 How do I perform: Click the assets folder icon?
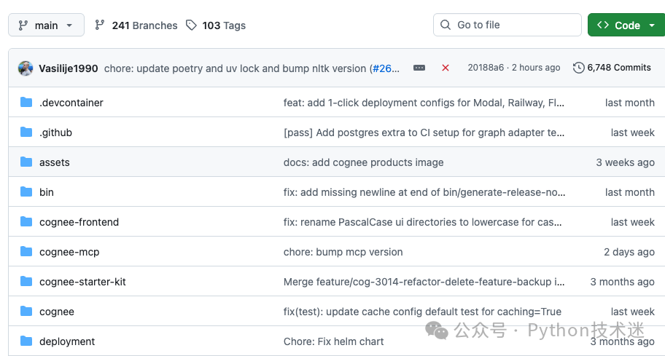pos(26,162)
